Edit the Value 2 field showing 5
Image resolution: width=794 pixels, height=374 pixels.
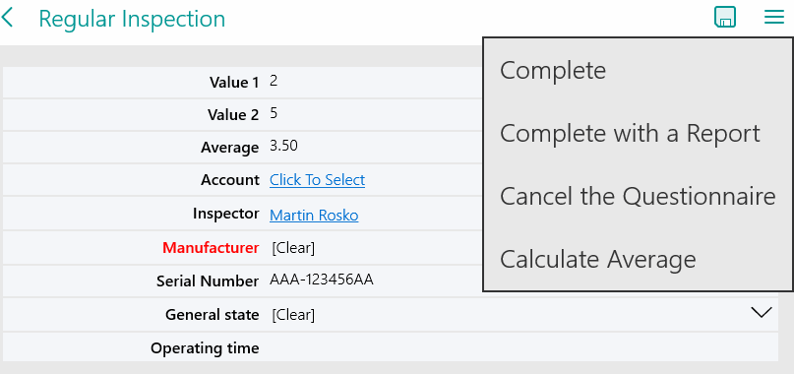274,113
